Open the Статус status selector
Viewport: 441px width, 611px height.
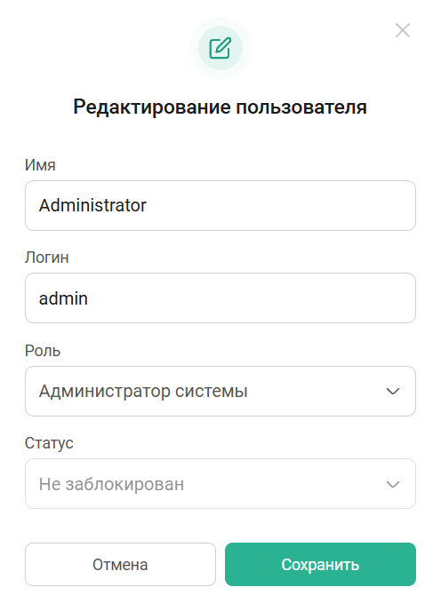click(220, 484)
